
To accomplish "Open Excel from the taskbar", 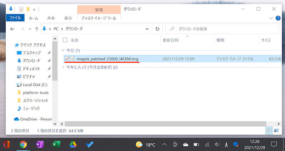I will click(x=56, y=144).
